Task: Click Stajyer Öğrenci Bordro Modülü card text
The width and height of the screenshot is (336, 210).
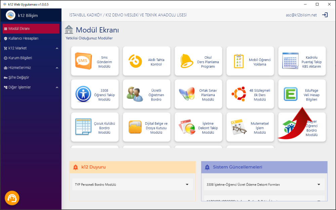Action: [x=311, y=128]
